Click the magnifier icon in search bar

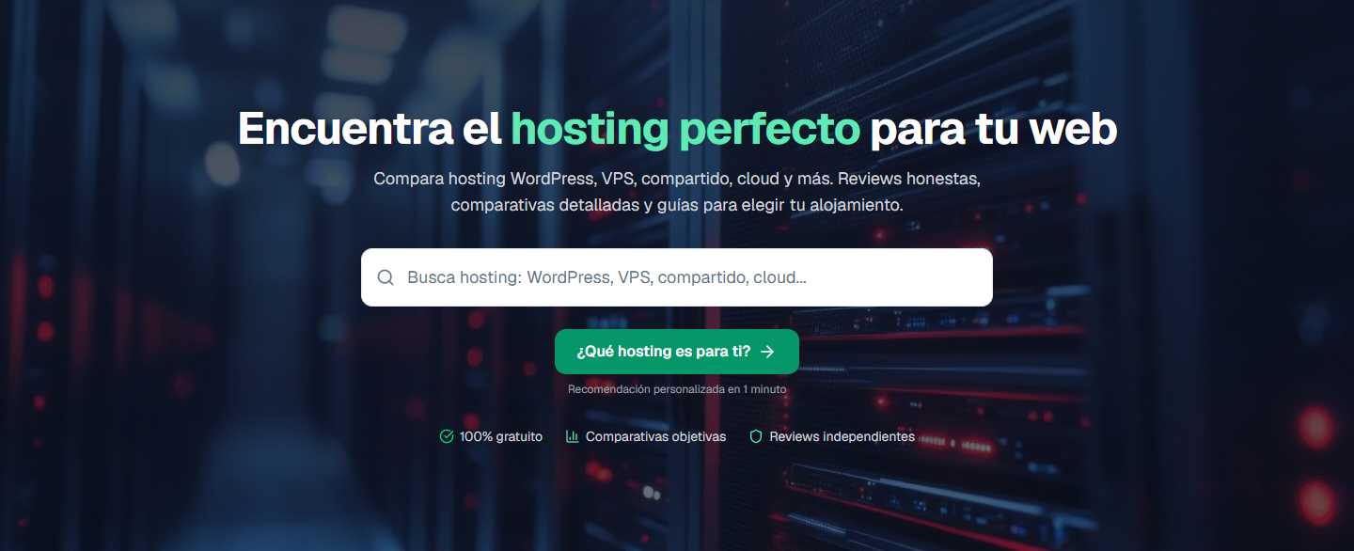click(386, 277)
